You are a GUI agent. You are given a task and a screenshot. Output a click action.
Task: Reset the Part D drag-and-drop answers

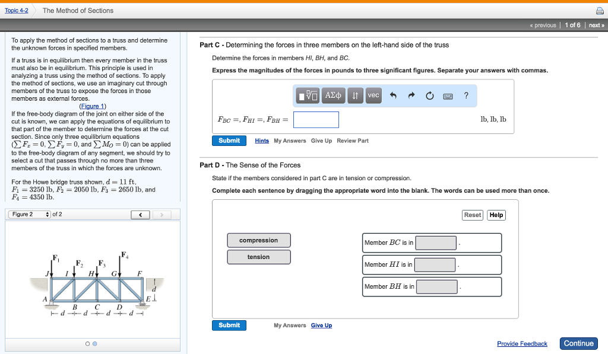pos(472,215)
